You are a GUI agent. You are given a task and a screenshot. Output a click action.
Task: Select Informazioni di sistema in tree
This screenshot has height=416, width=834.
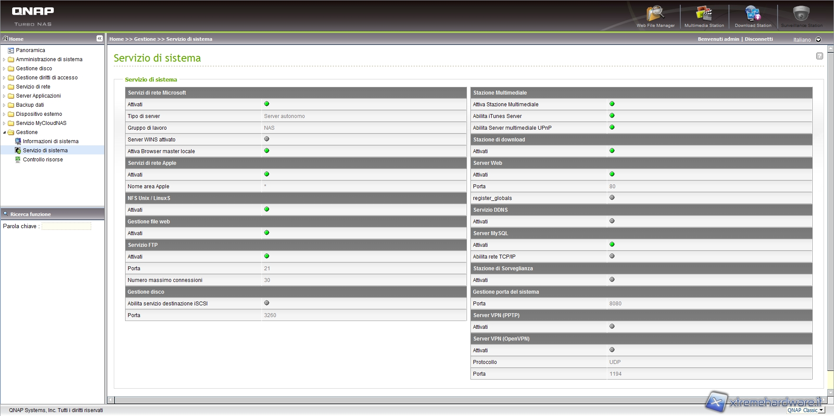coord(50,141)
